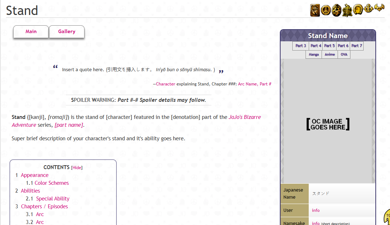Select the Main tab
Screen dimensions: 390x225
coord(31,32)
